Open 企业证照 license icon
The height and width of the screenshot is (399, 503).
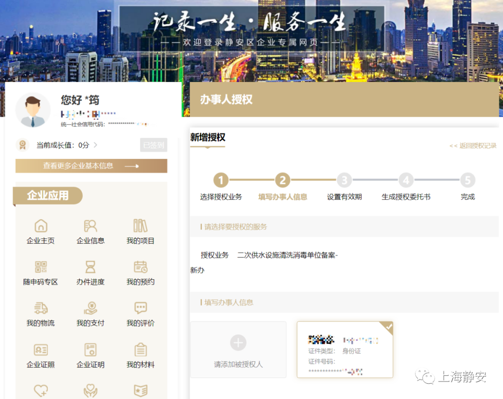pos(40,355)
